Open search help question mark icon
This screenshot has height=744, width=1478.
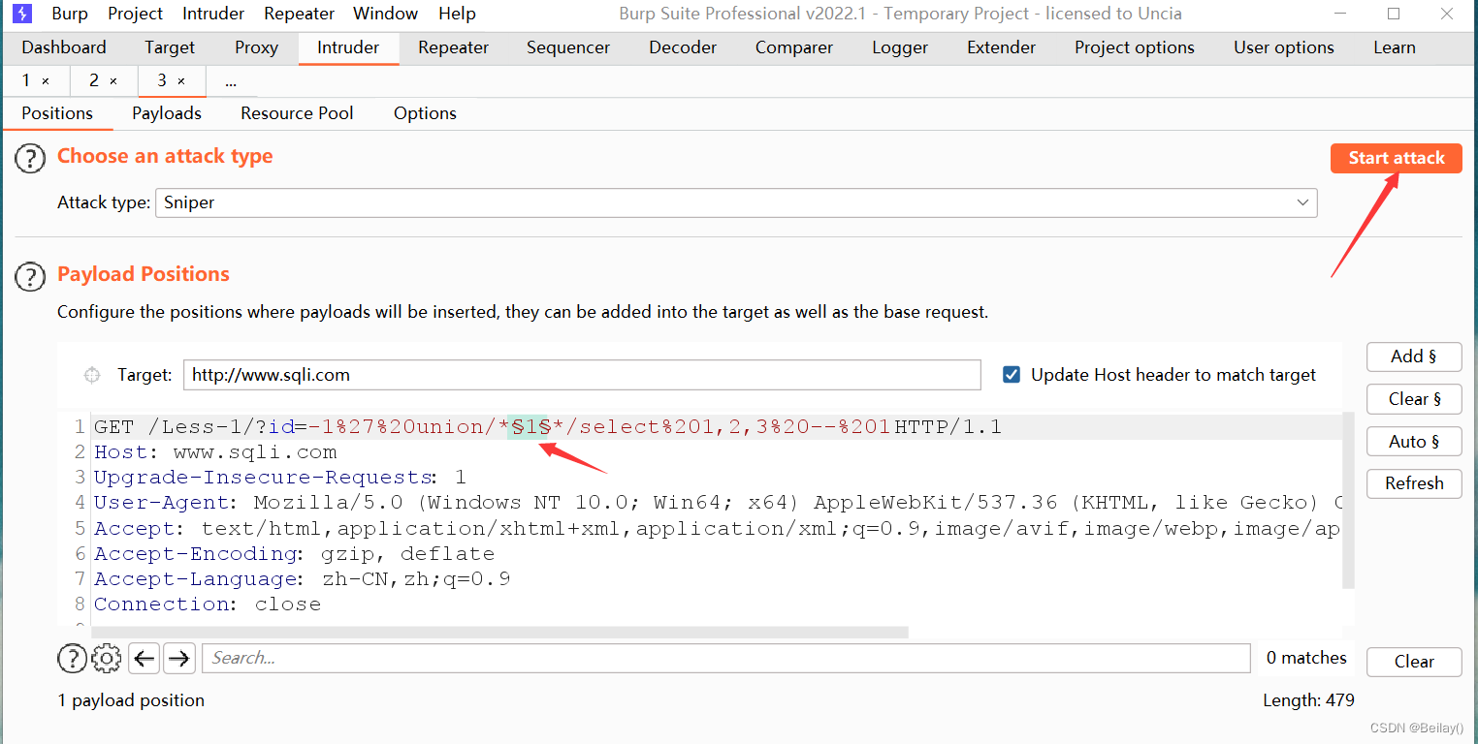[72, 659]
